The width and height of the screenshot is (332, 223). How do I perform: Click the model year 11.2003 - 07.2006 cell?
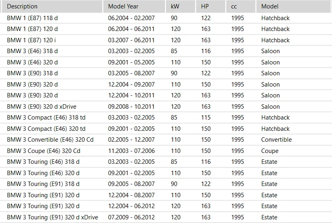pyautogui.click(x=131, y=151)
